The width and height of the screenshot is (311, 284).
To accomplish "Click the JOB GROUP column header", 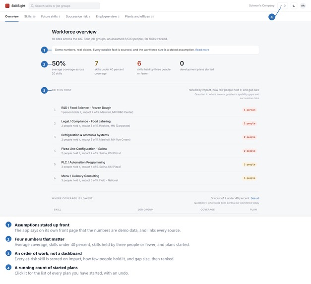I will (x=145, y=210).
